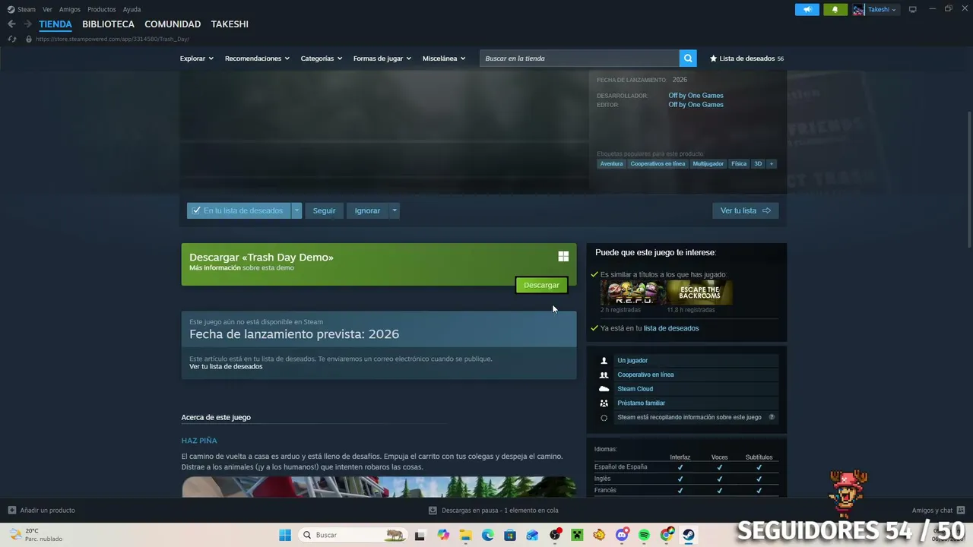The width and height of the screenshot is (973, 547).
Task: Click the question mark info icon
Action: (772, 417)
